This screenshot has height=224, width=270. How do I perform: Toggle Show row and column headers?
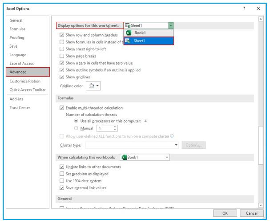click(62, 35)
